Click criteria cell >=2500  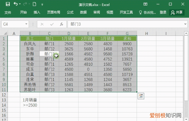(30, 105)
